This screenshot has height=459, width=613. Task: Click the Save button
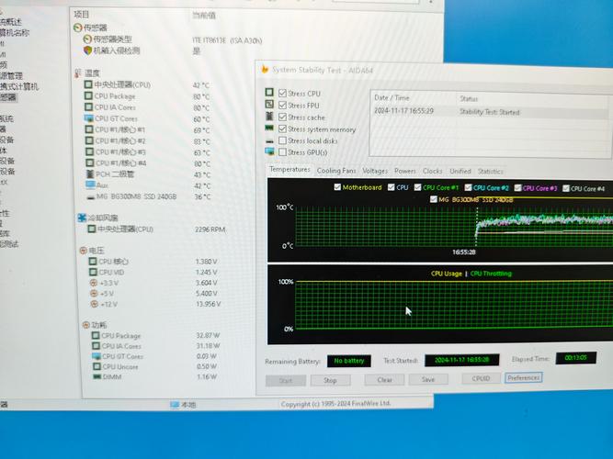pos(428,379)
